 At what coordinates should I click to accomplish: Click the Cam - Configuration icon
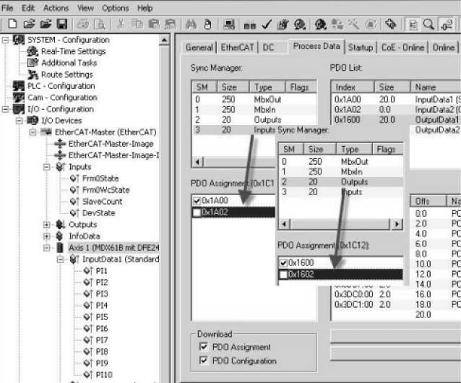(x=19, y=98)
